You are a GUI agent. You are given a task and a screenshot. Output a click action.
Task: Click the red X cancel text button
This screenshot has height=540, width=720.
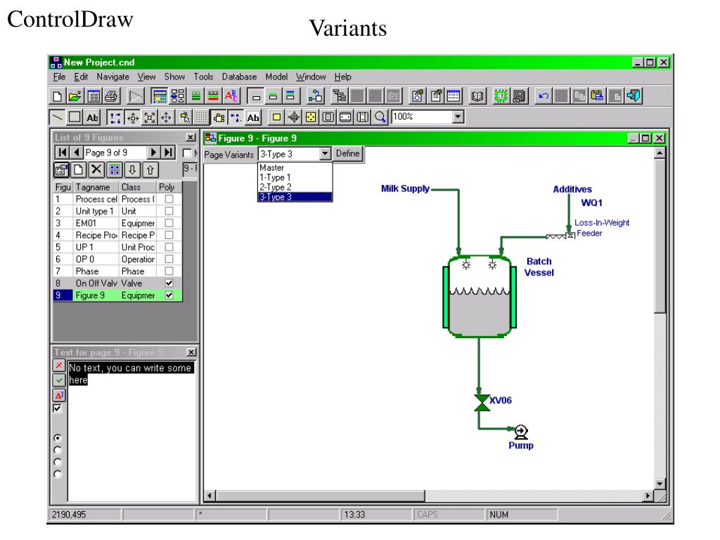59,366
